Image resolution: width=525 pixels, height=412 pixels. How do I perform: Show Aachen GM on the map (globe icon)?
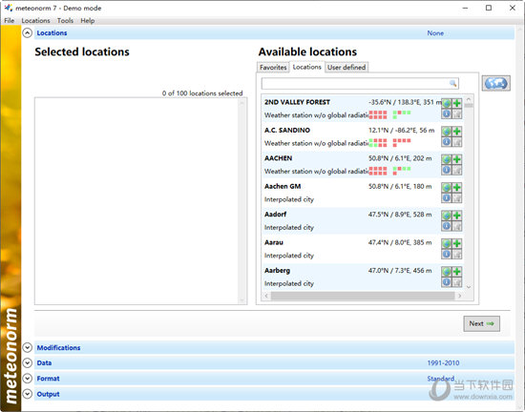tap(447, 188)
